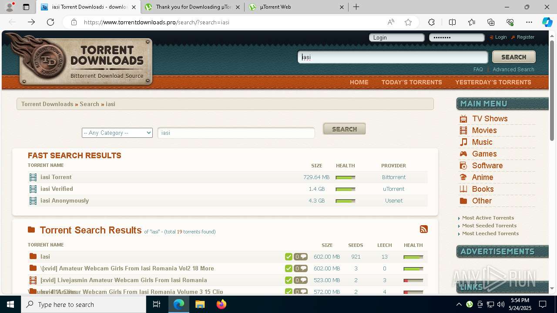Open the Extensions puzzle icon
The width and height of the screenshot is (557, 313).
(x=431, y=22)
